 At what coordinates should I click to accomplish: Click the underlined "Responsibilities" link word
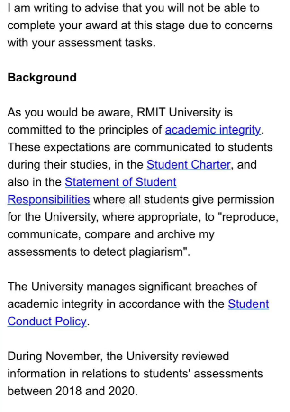pyautogui.click(x=49, y=199)
